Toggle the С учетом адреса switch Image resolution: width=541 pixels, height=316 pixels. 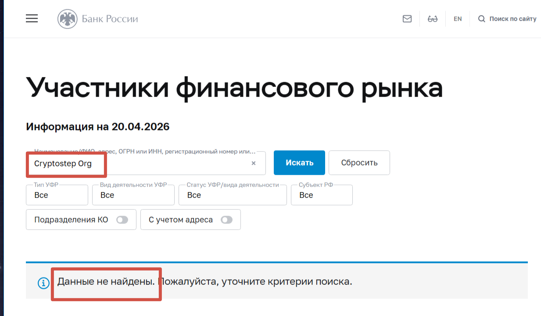226,220
